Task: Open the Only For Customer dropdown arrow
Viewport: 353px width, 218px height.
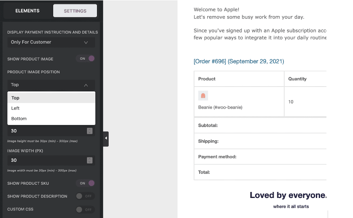Action: (86, 42)
